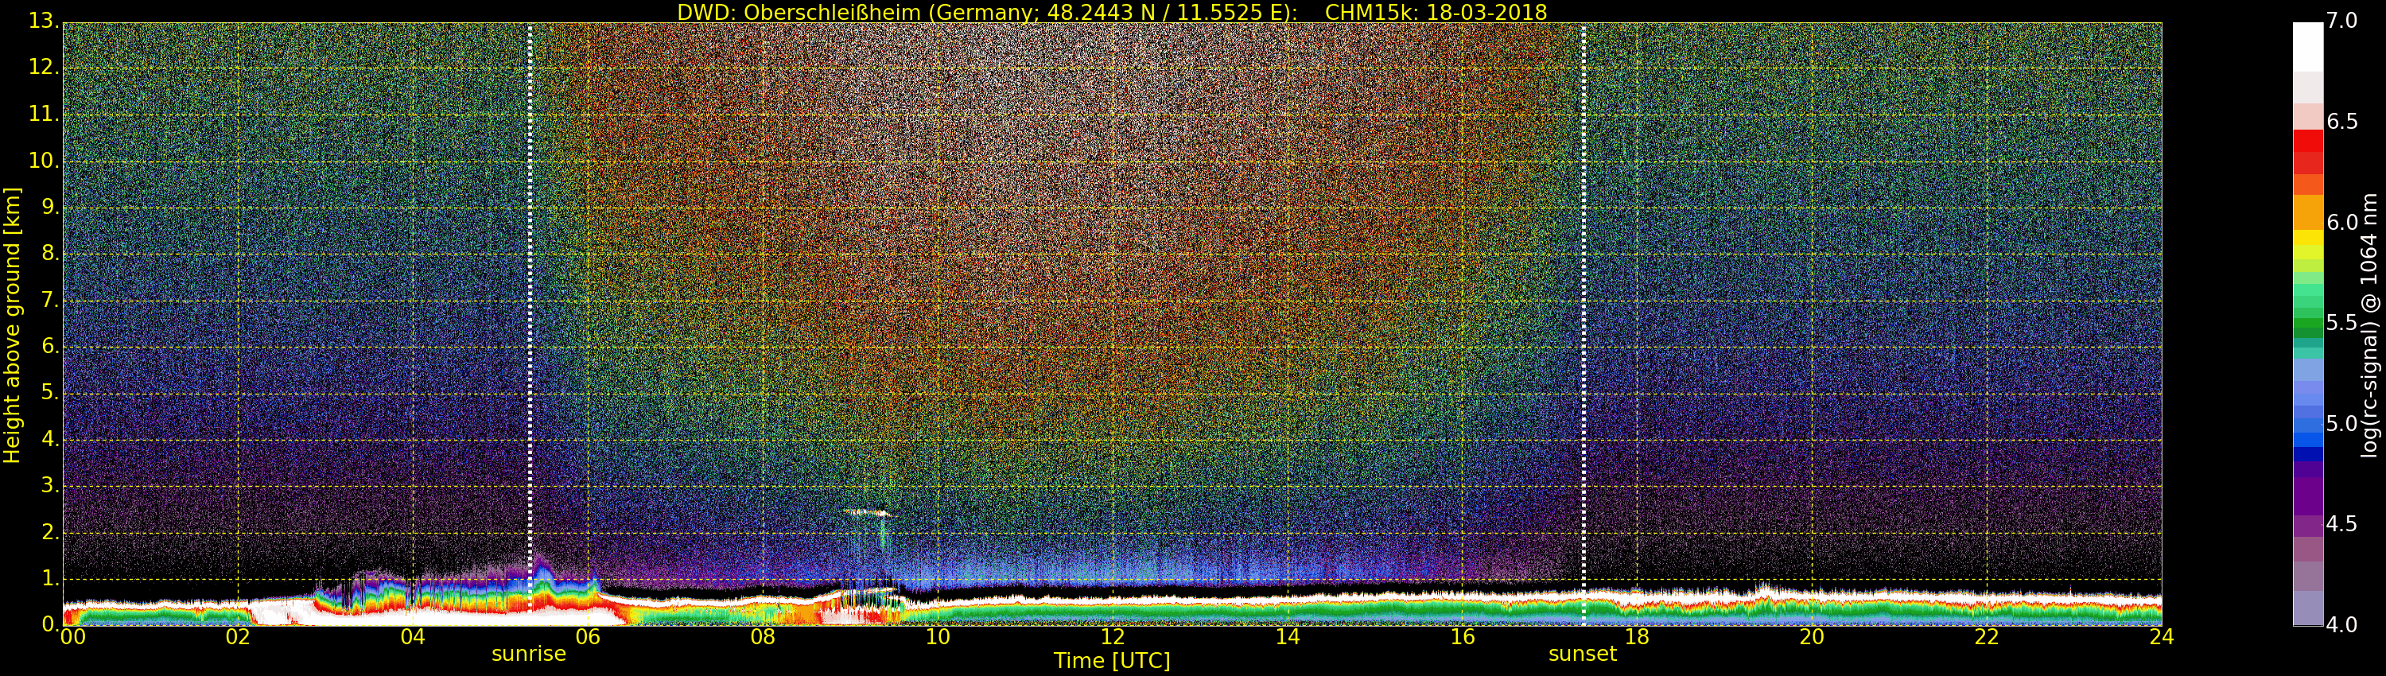Click the height axis tick label '11.'

pos(44,114)
